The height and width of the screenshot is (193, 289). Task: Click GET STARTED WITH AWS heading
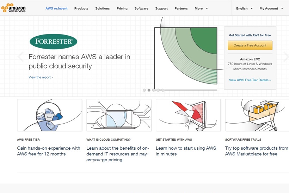tap(174, 139)
